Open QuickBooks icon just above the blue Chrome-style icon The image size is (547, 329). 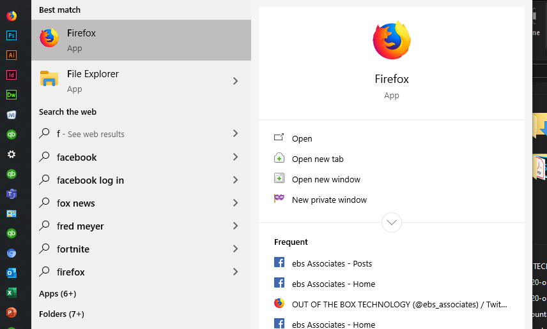click(x=12, y=233)
